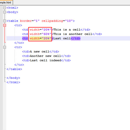Click the closing table tag
Screen dimensions: 130x130
(14, 69)
